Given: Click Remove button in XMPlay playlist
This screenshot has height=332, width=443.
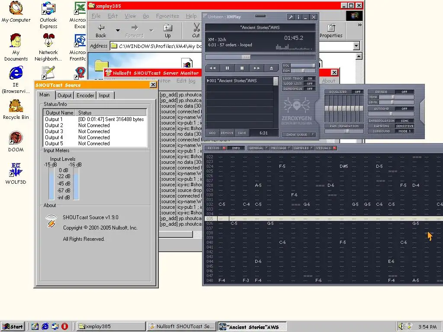Looking at the screenshot, I should [227, 133].
